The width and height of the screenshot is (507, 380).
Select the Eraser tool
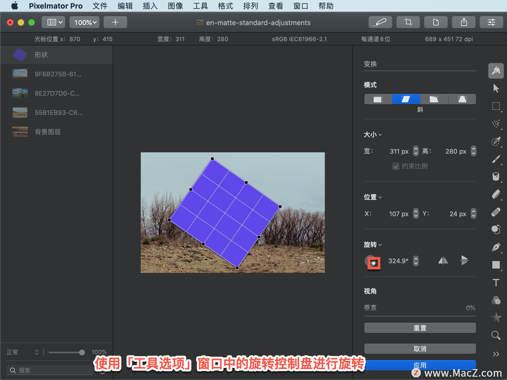(x=496, y=194)
